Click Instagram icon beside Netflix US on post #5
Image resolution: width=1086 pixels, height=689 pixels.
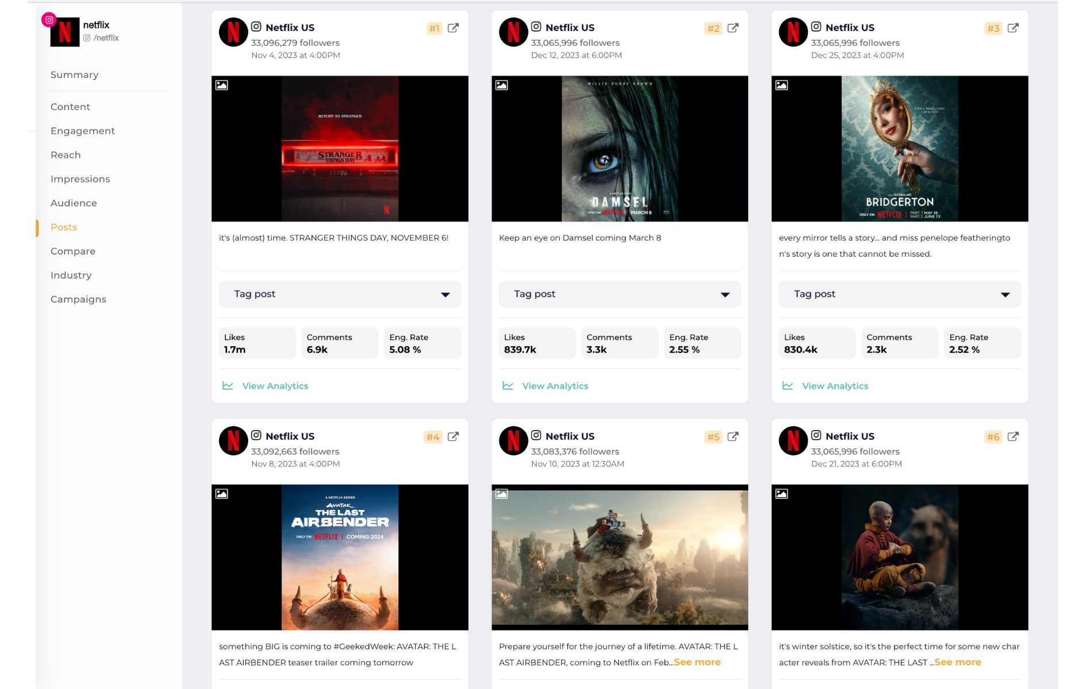click(536, 435)
